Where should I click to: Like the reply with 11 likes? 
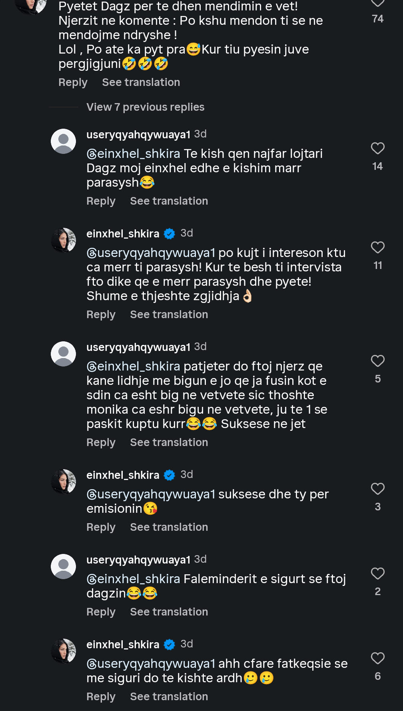(x=377, y=248)
